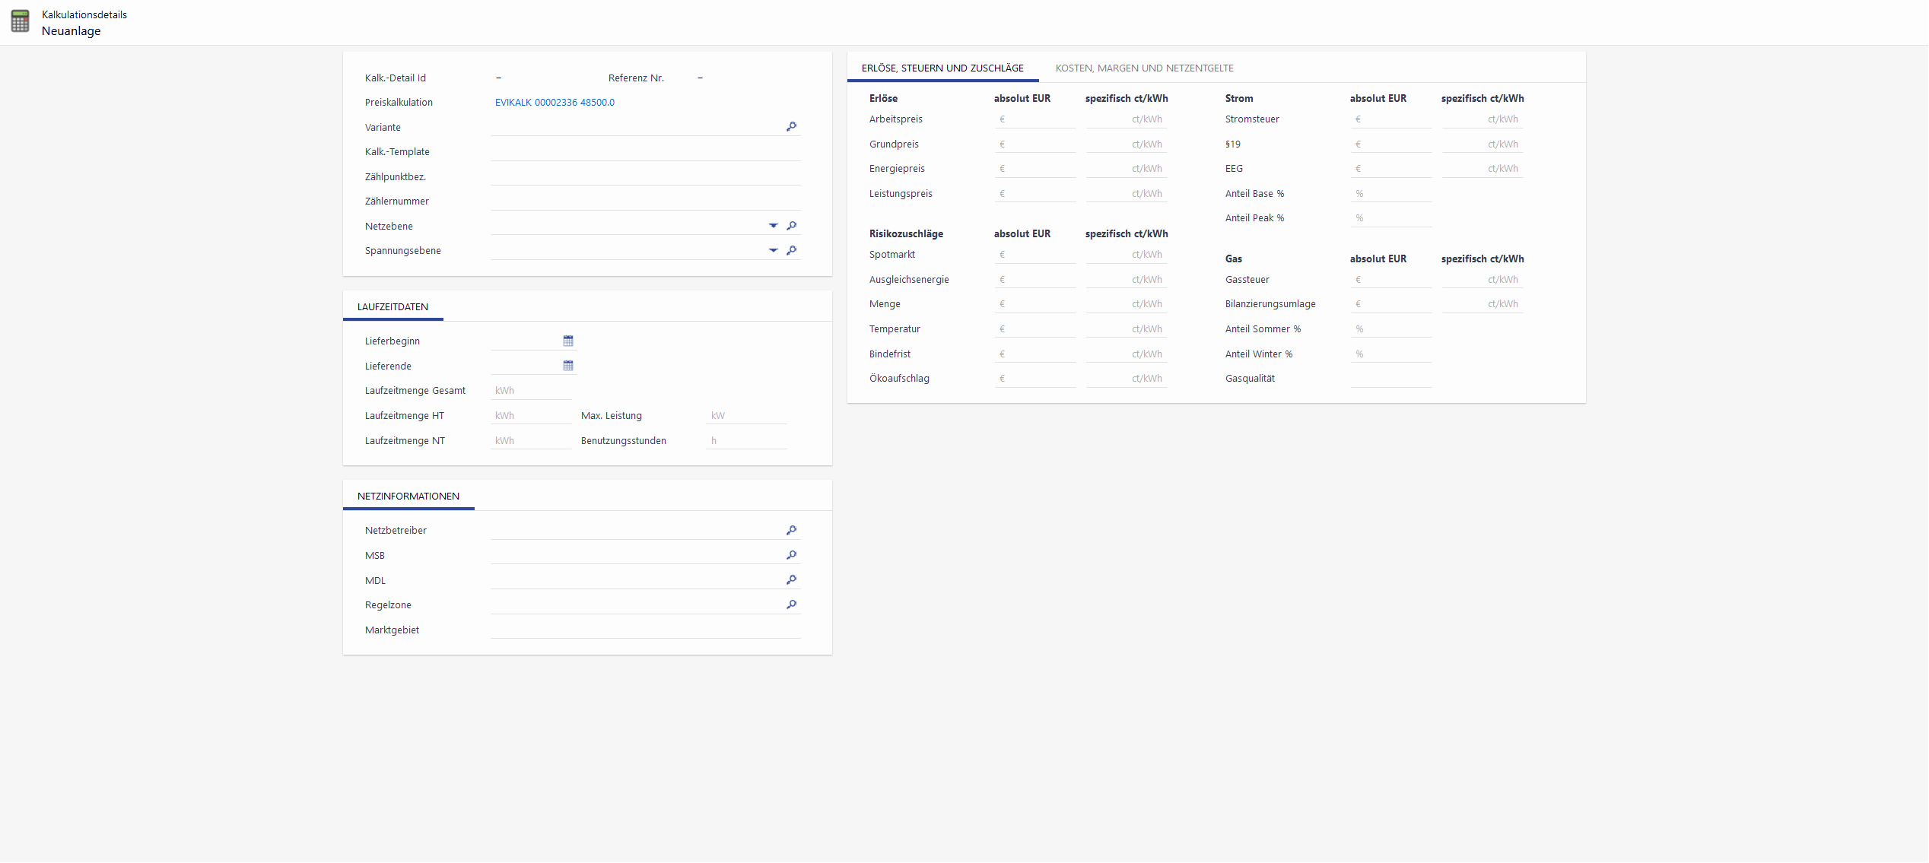The height and width of the screenshot is (863, 1929).
Task: Select the Laufzeitdaten section tab
Action: coord(392,307)
